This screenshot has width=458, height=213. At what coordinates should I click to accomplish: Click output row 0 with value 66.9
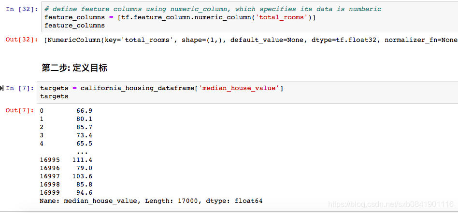tap(66, 110)
